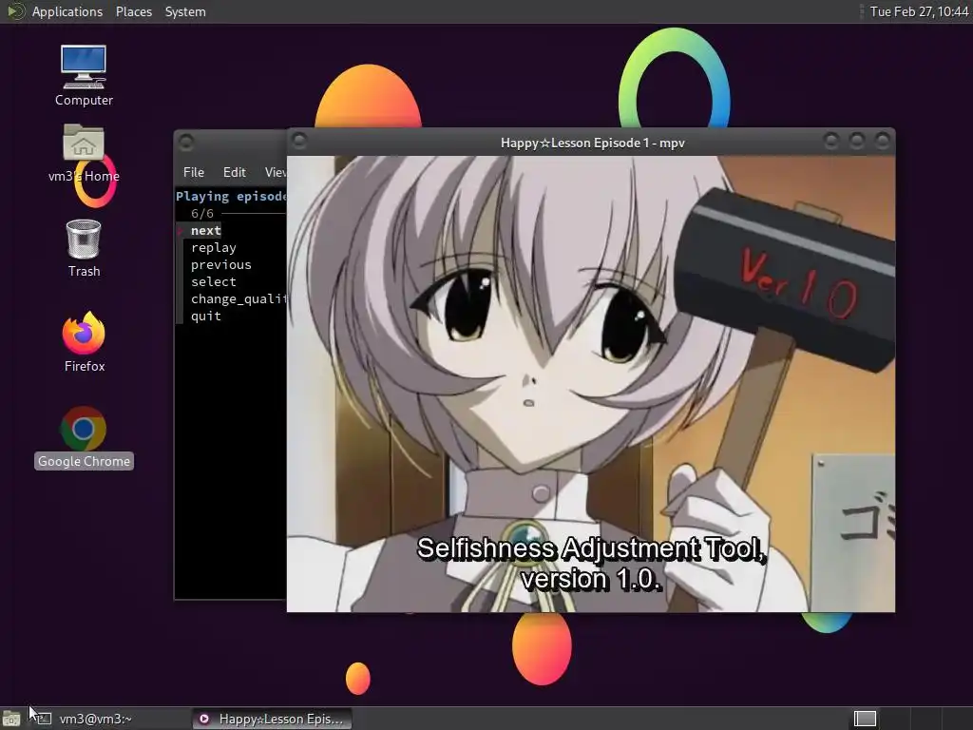Open the terminal View menu
Screen dimensions: 973x730
pos(276,172)
